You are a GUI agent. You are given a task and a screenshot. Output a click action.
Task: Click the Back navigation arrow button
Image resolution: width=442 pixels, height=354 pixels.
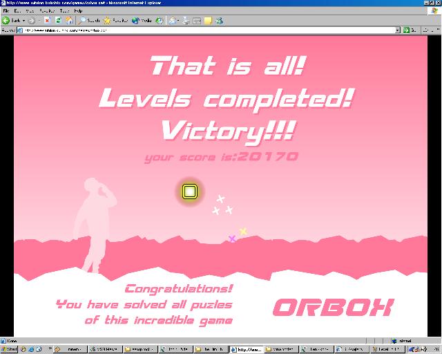11,21
